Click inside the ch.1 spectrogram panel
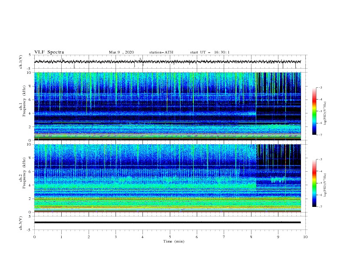Viewport: 344px width, 266px height. pos(167,106)
